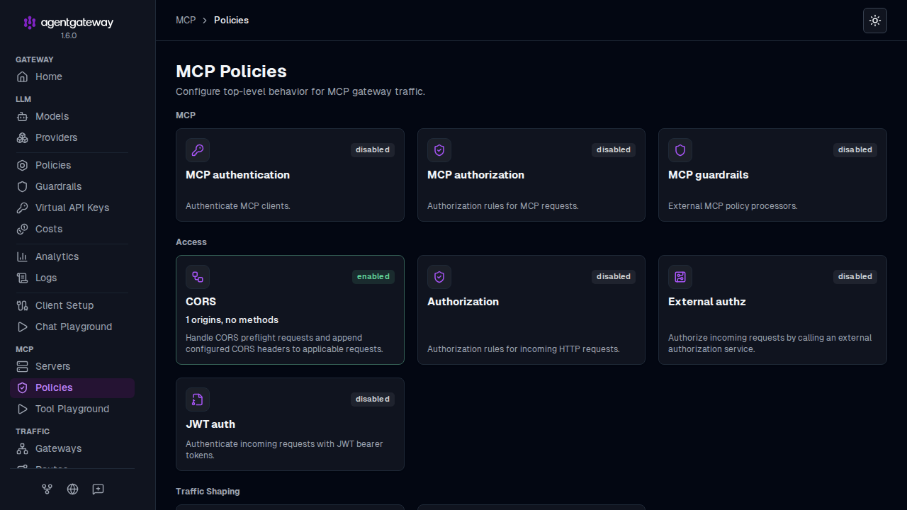Click the Gateways network icon in sidebar
The image size is (907, 510).
pyautogui.click(x=23, y=448)
